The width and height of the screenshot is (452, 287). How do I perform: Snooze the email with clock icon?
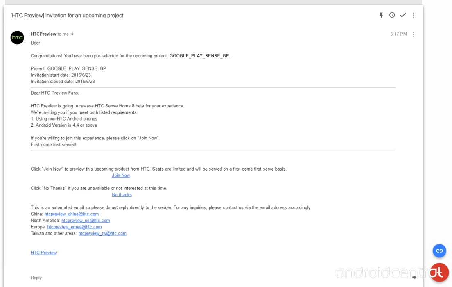(x=392, y=15)
